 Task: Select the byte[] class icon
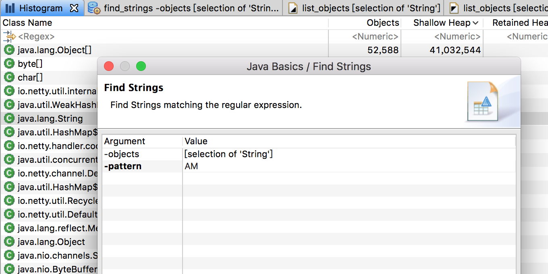click(9, 64)
